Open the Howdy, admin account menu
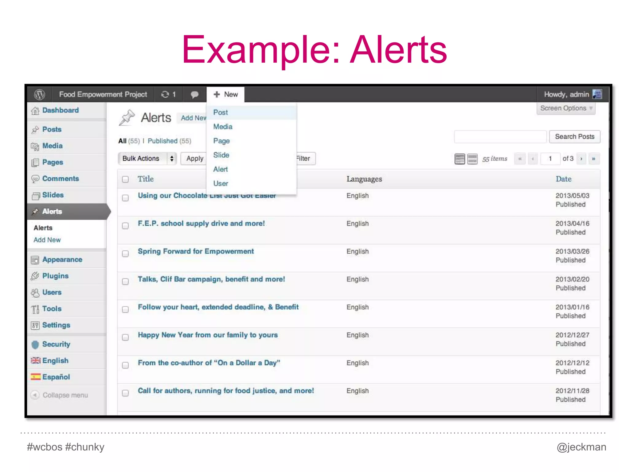The height and width of the screenshot is (472, 629). tap(572, 94)
